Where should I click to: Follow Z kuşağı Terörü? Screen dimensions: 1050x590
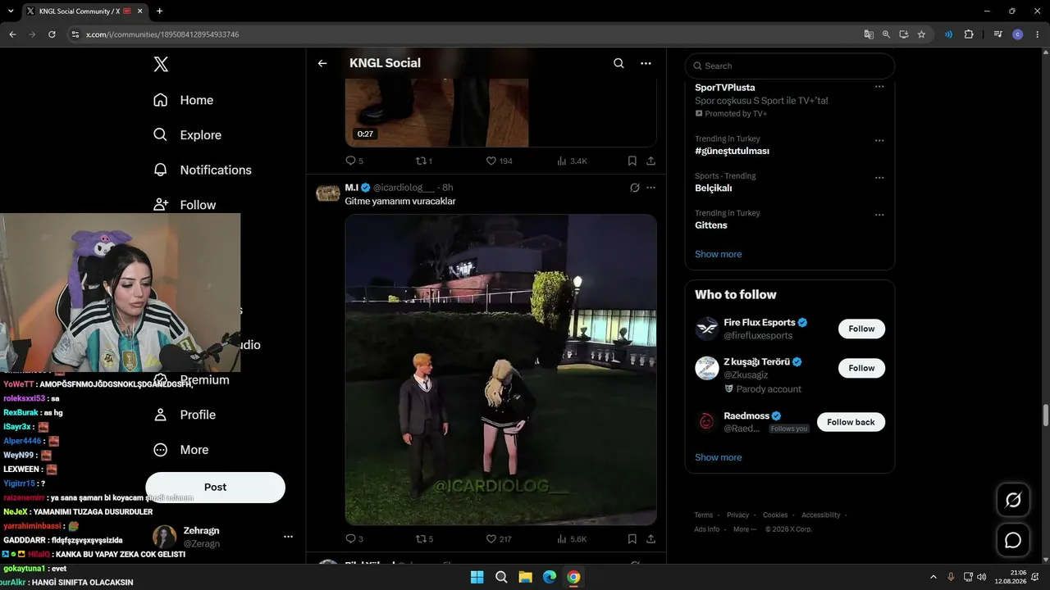[861, 368]
